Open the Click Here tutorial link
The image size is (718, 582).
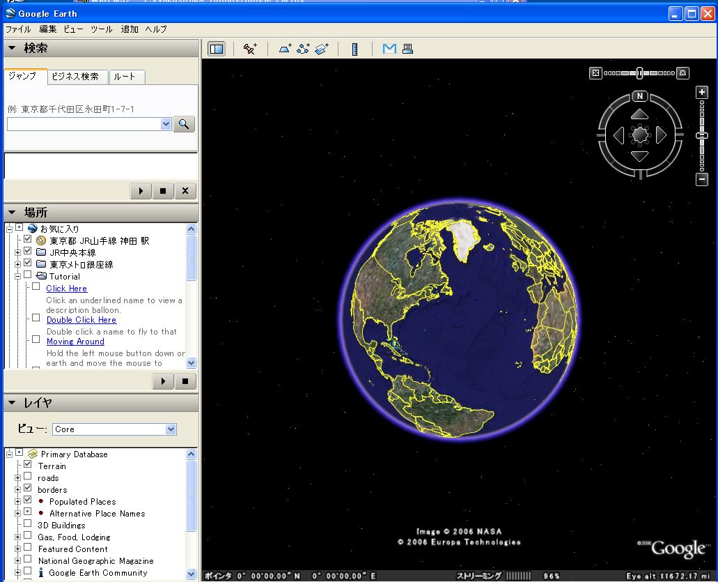[x=66, y=289]
